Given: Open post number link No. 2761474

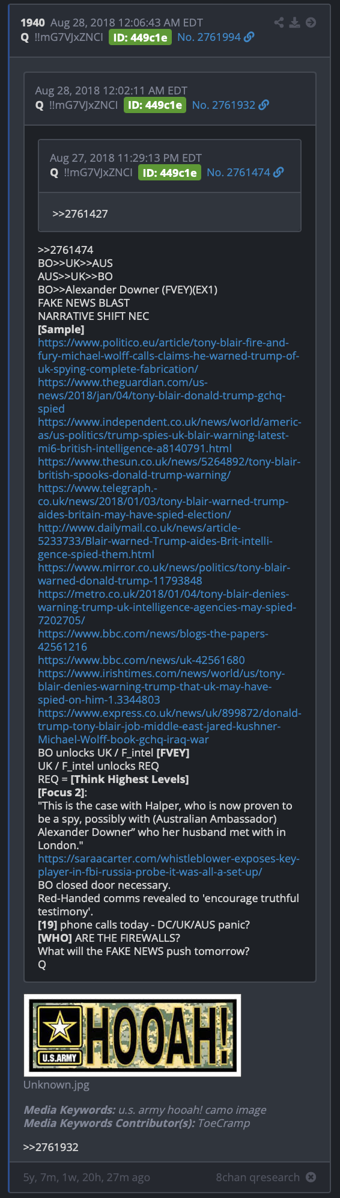Looking at the screenshot, I should [238, 172].
